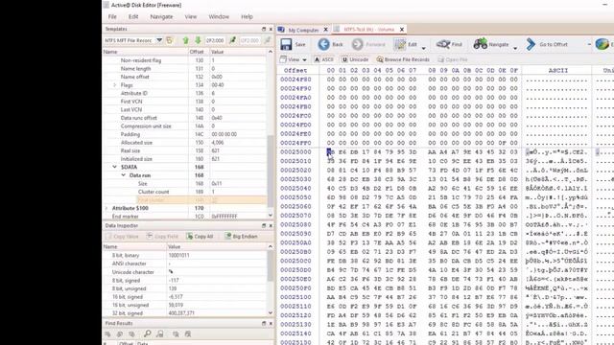Click the green down arrow in Templates

point(198,40)
